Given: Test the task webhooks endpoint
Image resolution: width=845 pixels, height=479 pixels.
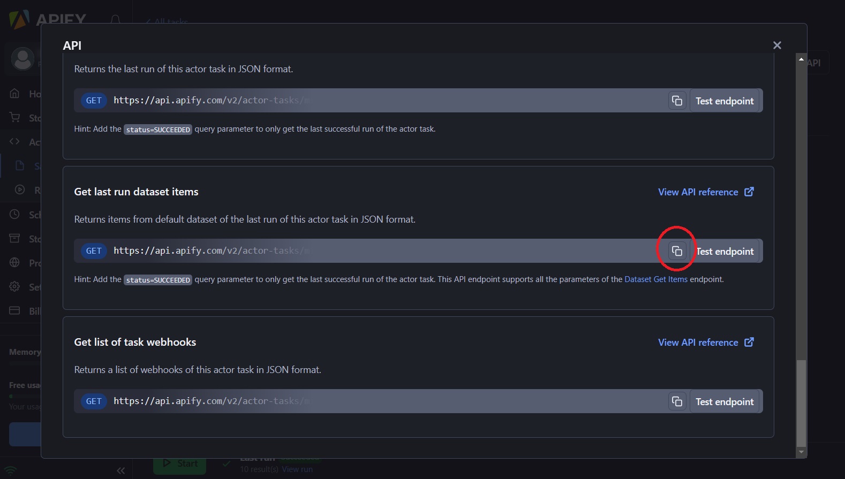Looking at the screenshot, I should click(725, 402).
